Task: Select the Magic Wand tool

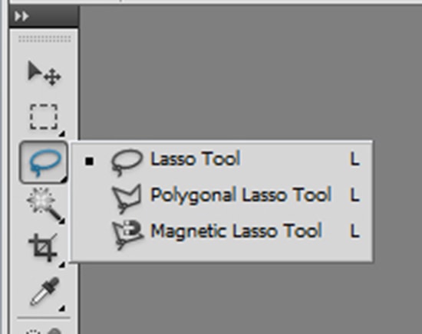Action: (x=45, y=205)
